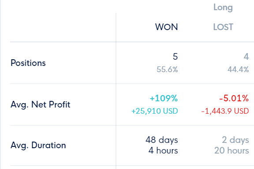Viewport: 254px width, 169px height.
Task: Click the -5.01% average loss value
Action: (234, 98)
